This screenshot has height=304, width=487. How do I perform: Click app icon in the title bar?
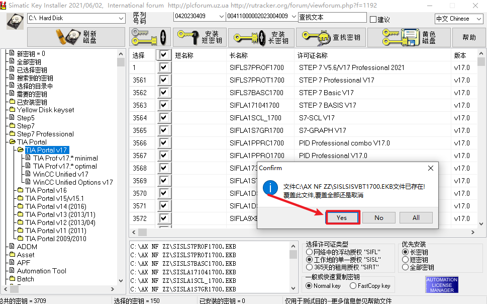[x=3, y=6]
